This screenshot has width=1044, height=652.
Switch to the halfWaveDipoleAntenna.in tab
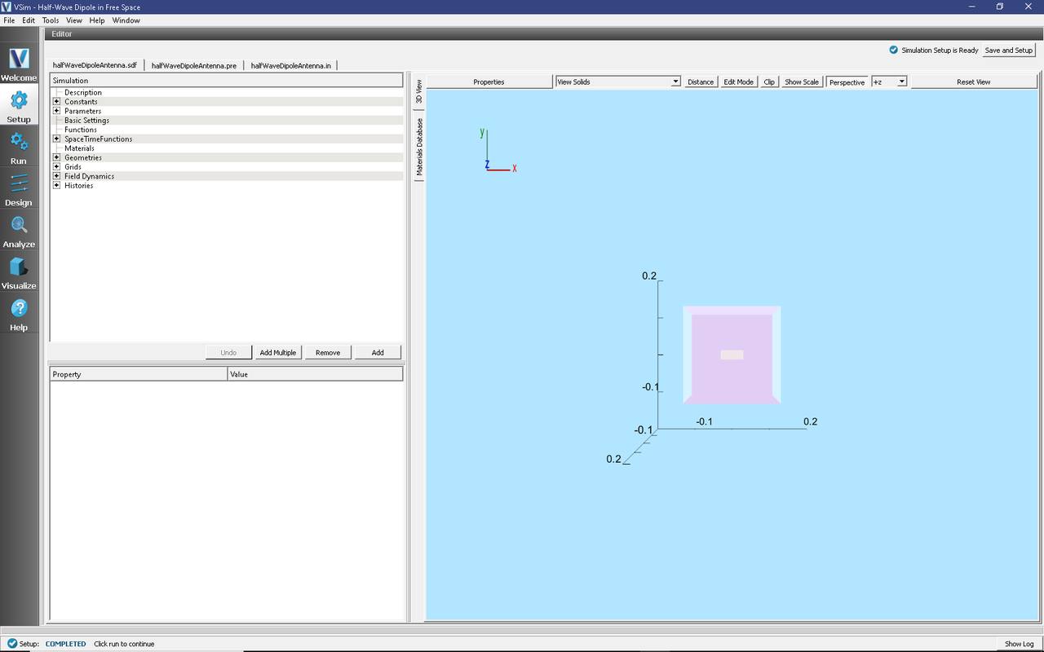click(293, 64)
